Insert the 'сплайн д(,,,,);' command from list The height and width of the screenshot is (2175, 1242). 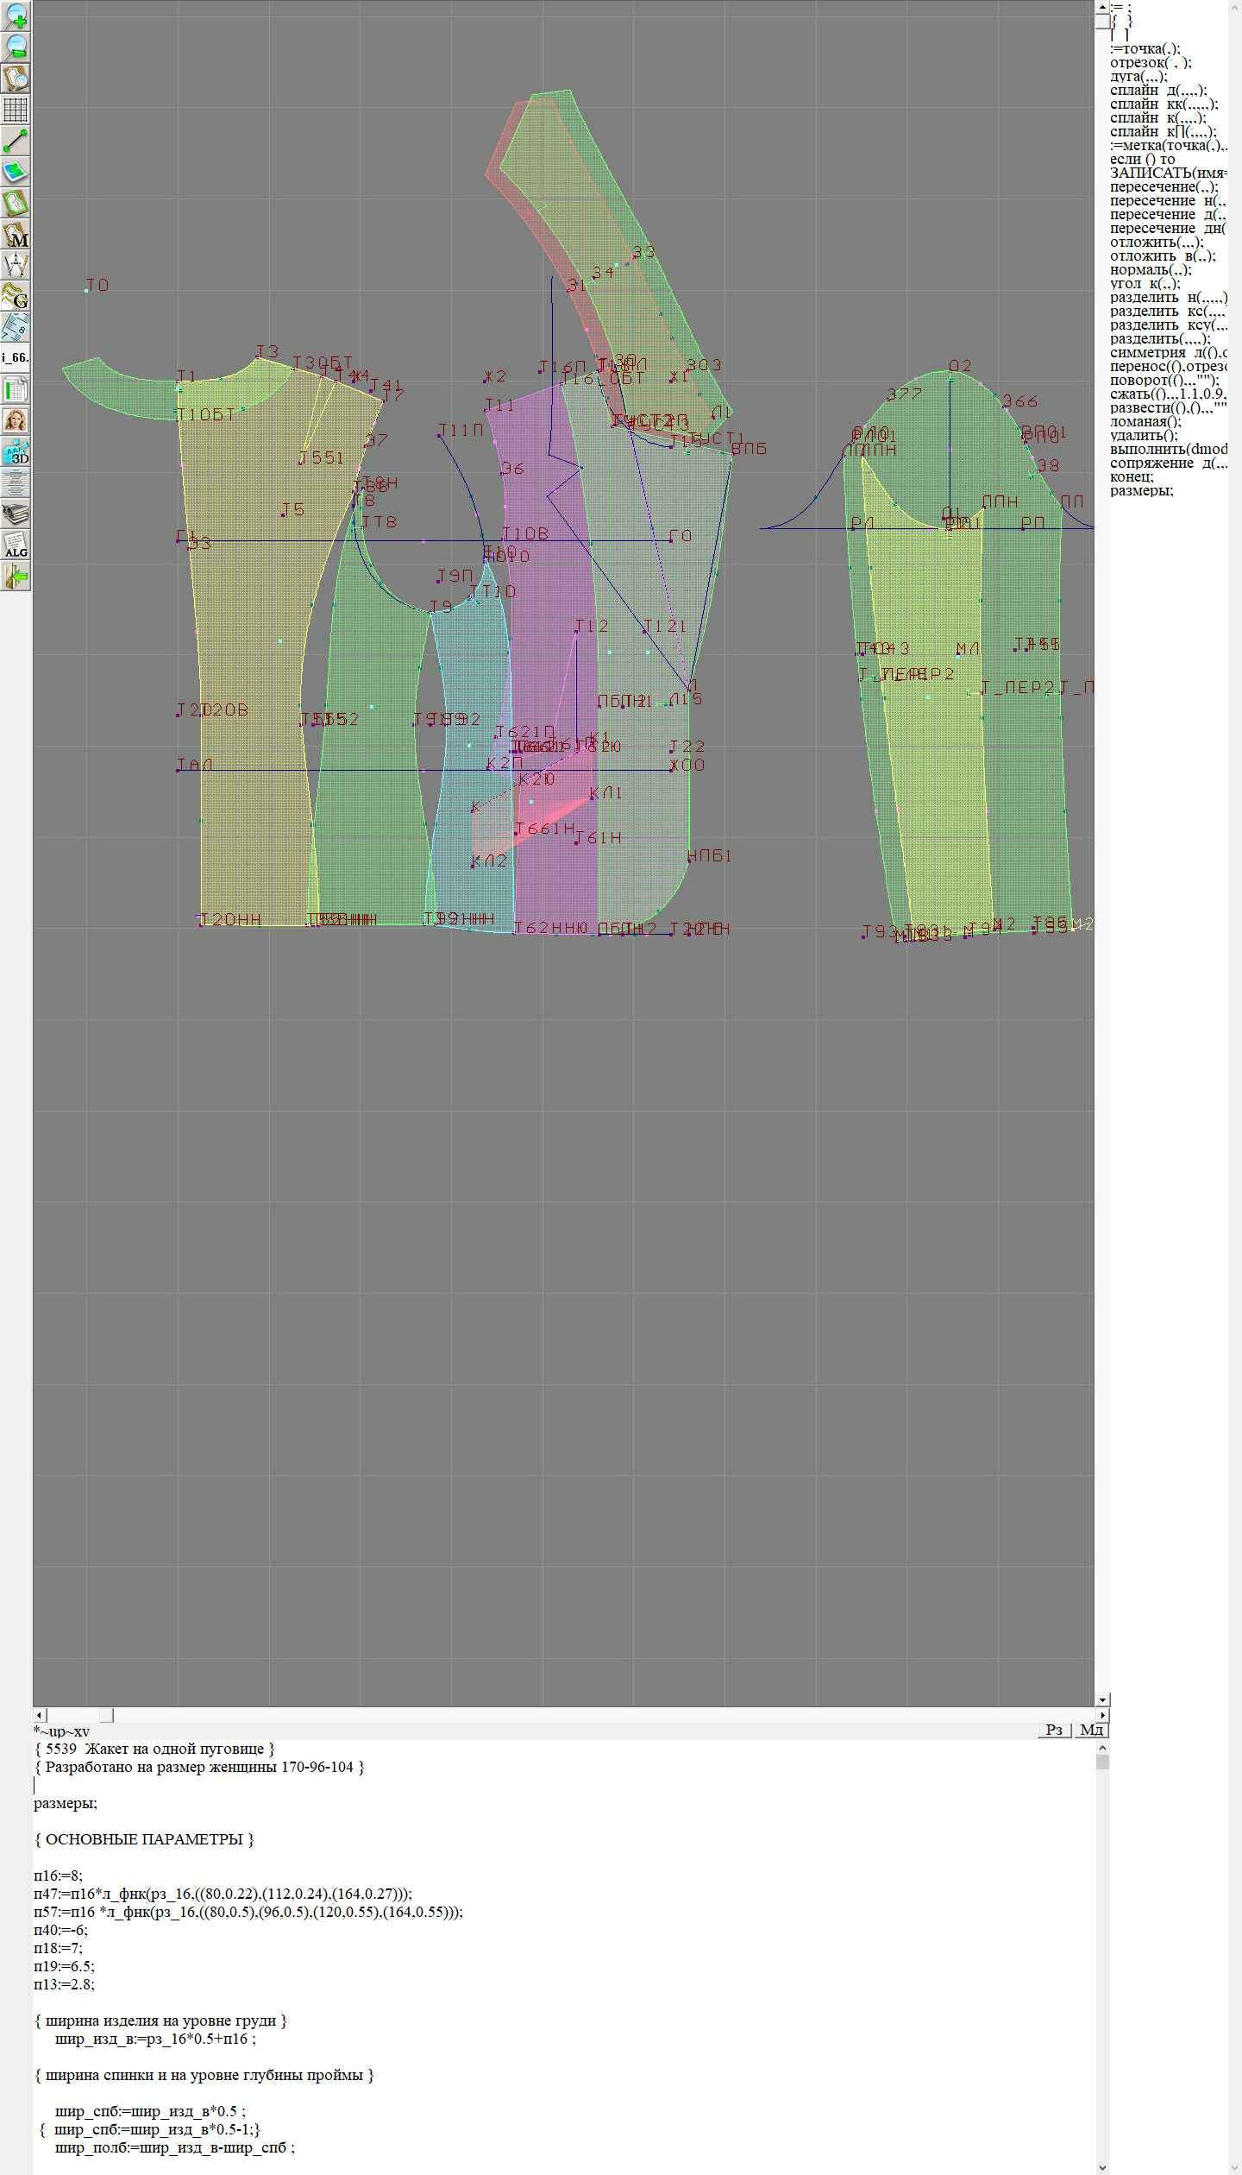point(1157,90)
